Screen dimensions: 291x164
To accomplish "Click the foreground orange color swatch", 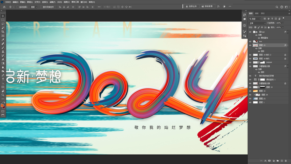I will pyautogui.click(x=2, y=106).
